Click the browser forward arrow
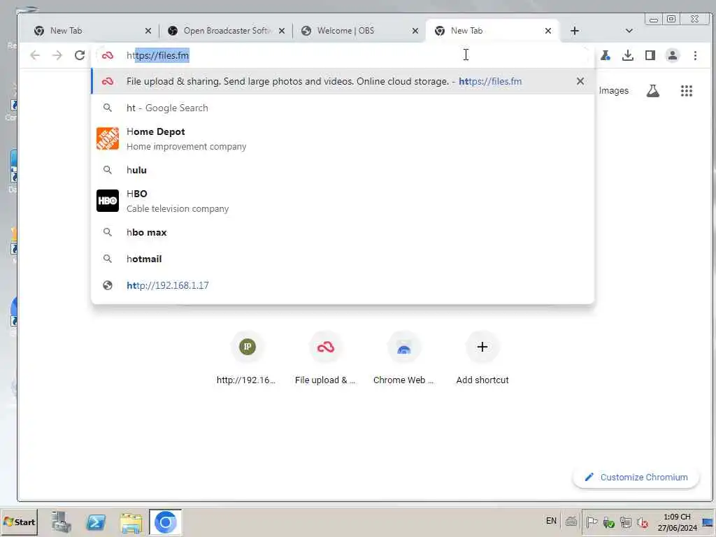The width and height of the screenshot is (716, 537). (x=57, y=55)
